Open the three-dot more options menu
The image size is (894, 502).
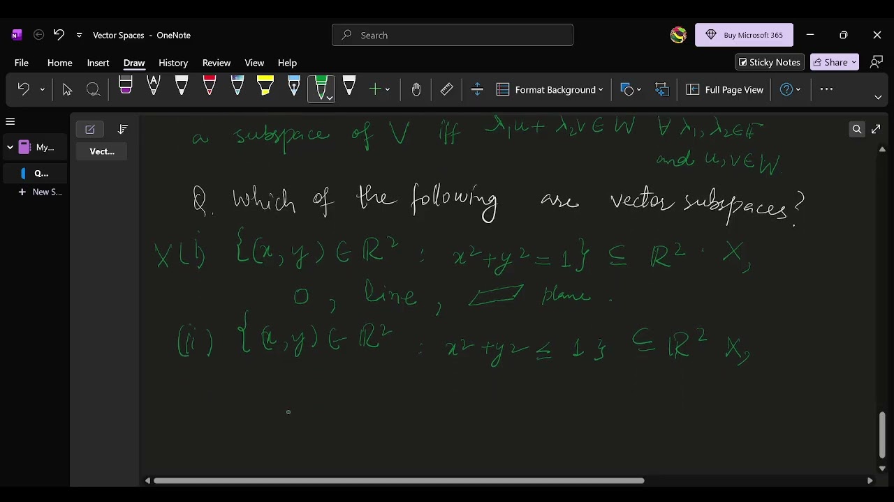[x=826, y=89]
